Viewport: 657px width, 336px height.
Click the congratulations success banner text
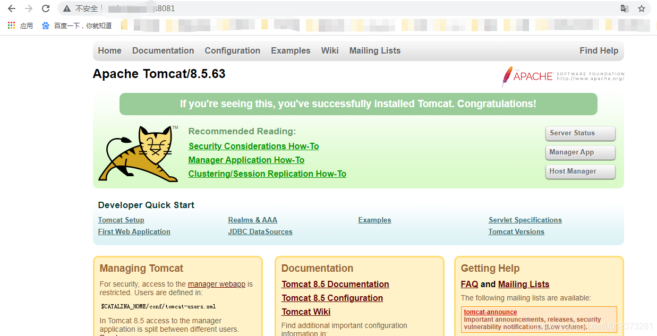358,104
